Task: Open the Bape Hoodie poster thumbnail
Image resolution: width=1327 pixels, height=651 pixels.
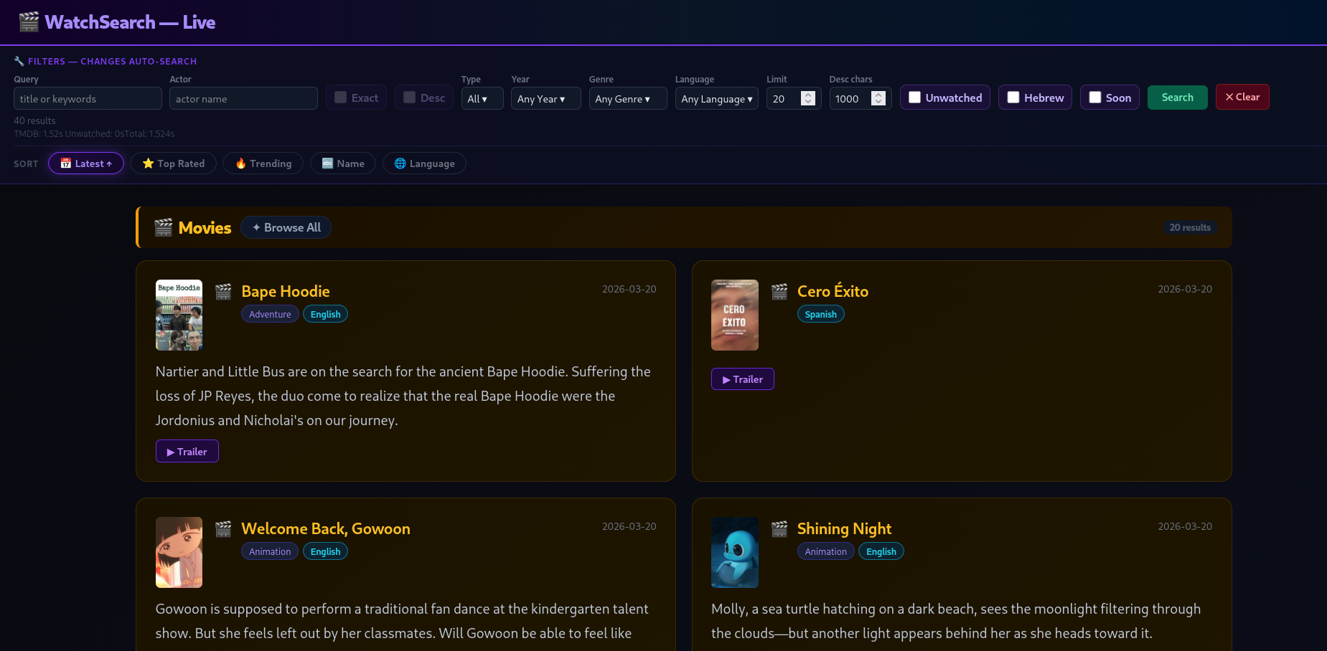Action: tap(179, 315)
